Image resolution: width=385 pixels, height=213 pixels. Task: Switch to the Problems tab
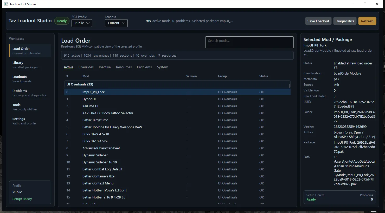click(x=144, y=67)
